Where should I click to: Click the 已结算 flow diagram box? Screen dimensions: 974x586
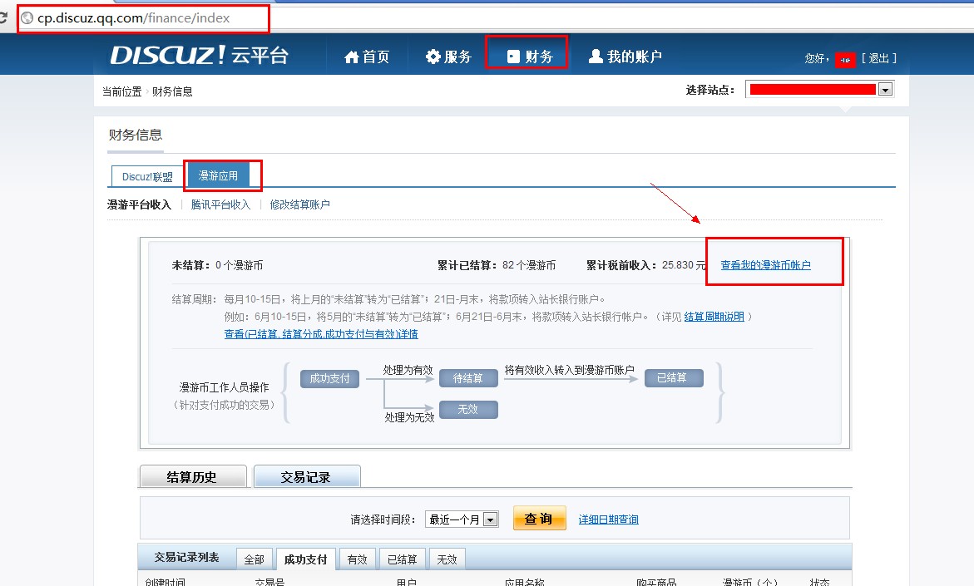pos(674,378)
